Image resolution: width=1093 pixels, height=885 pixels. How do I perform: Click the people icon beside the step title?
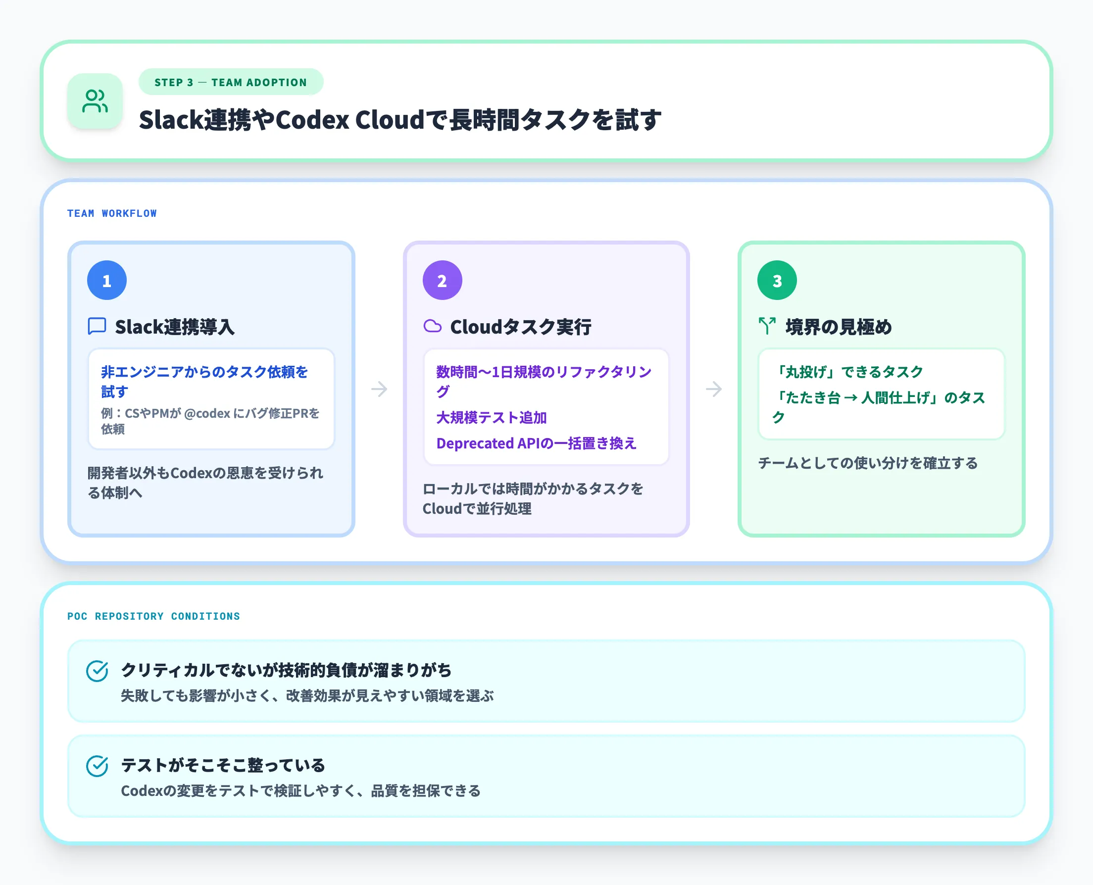point(95,101)
